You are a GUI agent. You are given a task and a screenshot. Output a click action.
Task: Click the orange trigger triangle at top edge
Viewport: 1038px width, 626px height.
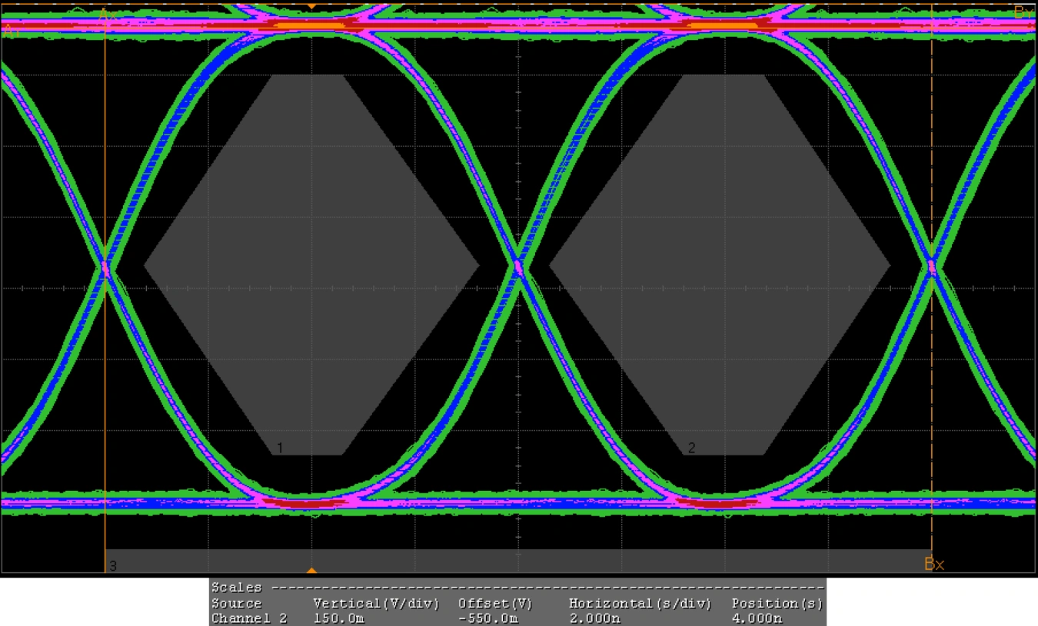coord(311,6)
